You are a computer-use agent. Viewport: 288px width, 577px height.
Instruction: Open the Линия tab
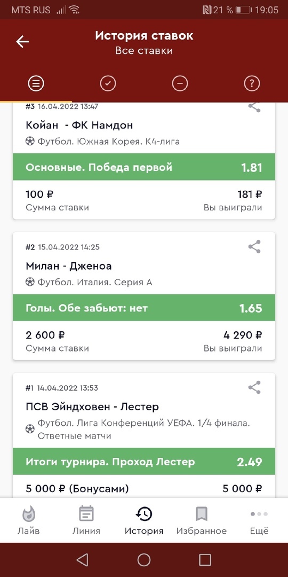click(86, 520)
